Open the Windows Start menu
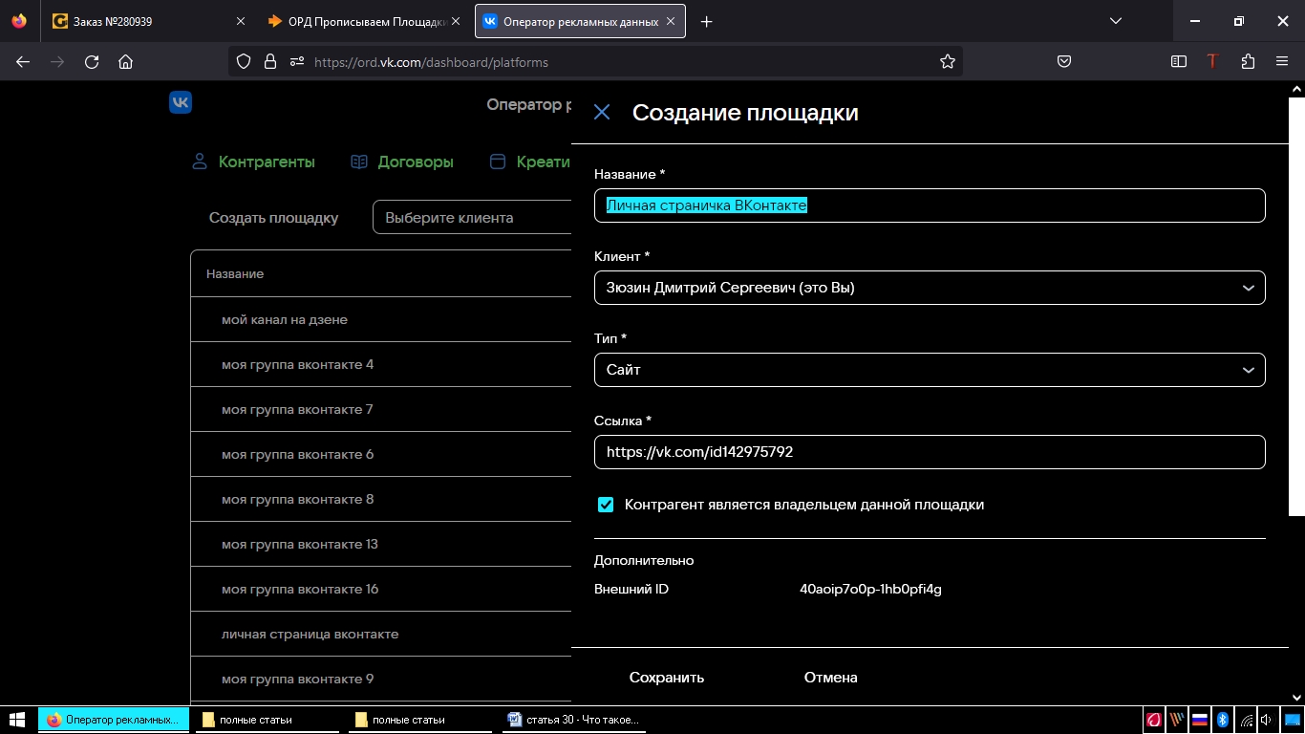Screen dimensions: 1305x734 (x=17, y=720)
